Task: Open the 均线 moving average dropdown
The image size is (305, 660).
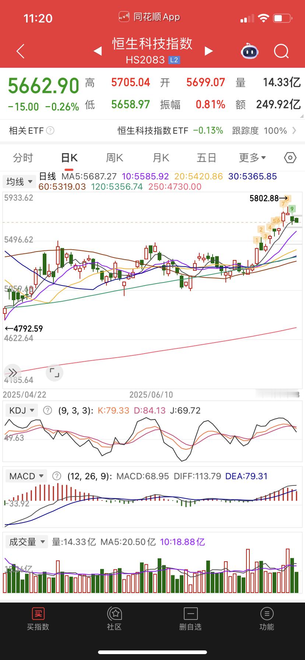Action: click(x=19, y=182)
